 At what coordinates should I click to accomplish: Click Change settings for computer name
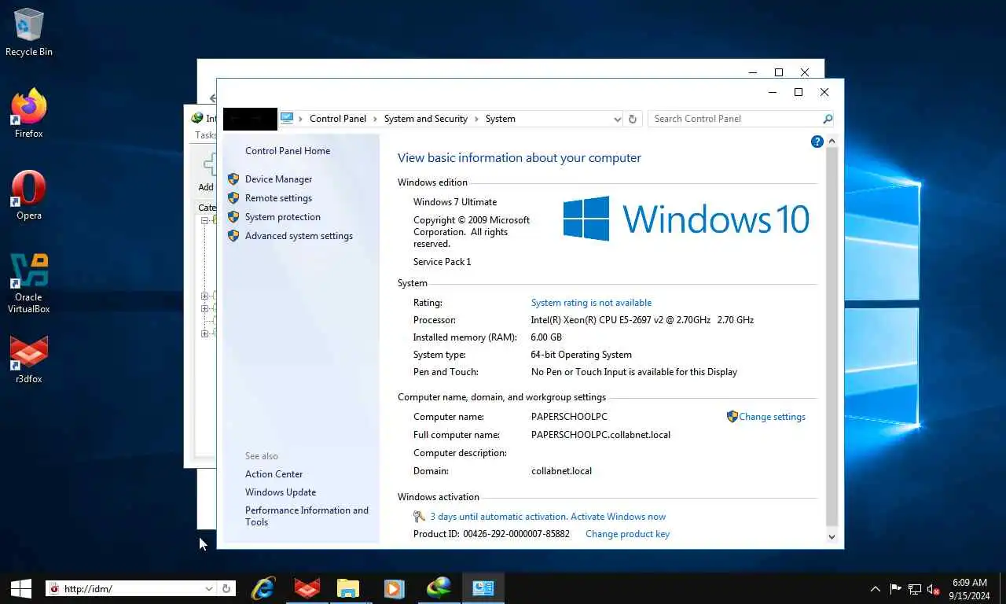click(x=772, y=417)
